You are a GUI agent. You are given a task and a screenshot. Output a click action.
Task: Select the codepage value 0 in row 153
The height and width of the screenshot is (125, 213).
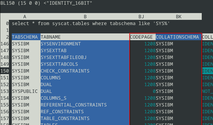pyautogui.click(x=154, y=91)
